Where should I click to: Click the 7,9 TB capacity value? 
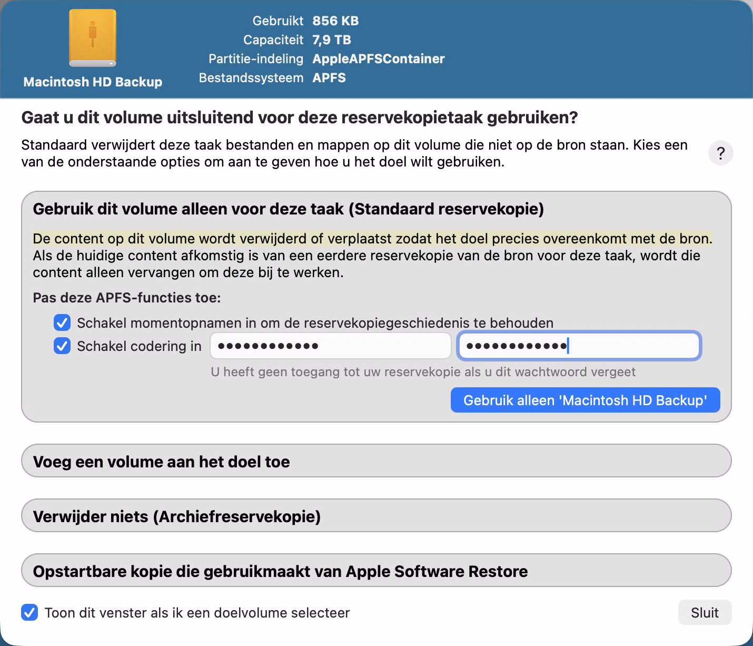332,40
